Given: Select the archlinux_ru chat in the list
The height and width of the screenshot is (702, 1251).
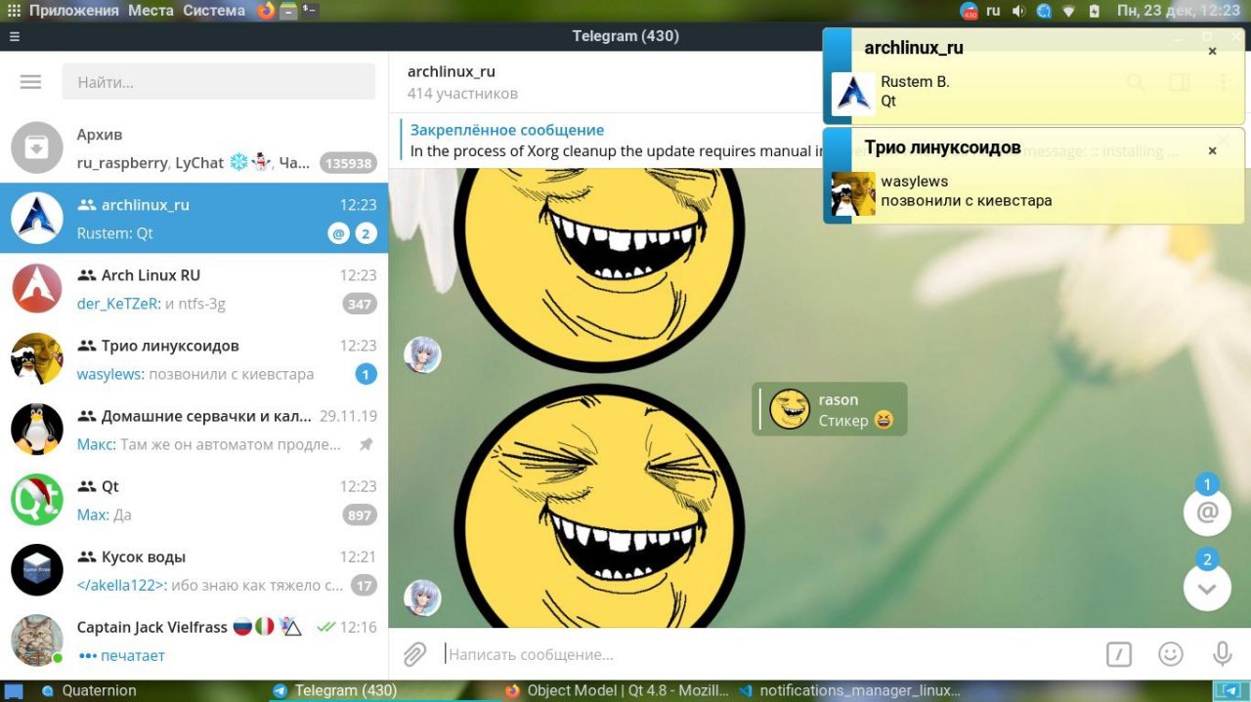Looking at the screenshot, I should pos(194,219).
